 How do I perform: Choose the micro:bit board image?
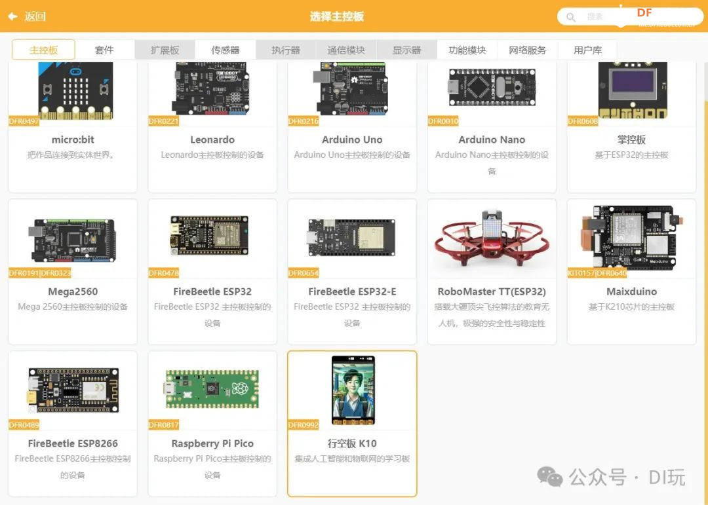click(x=75, y=90)
